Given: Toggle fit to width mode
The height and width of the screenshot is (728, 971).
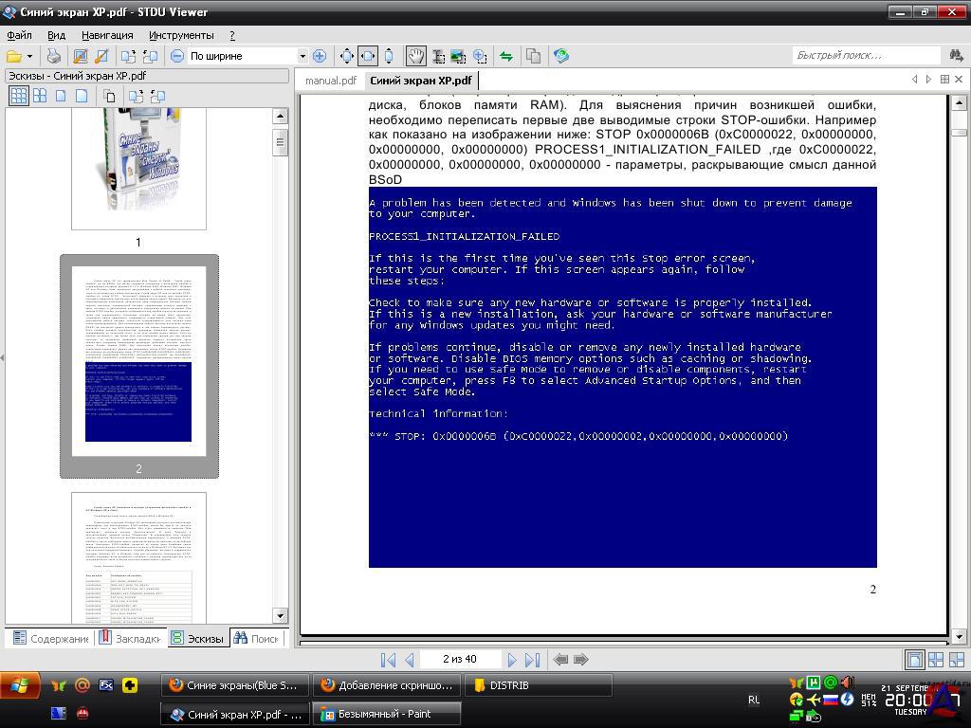Looking at the screenshot, I should coord(367,56).
